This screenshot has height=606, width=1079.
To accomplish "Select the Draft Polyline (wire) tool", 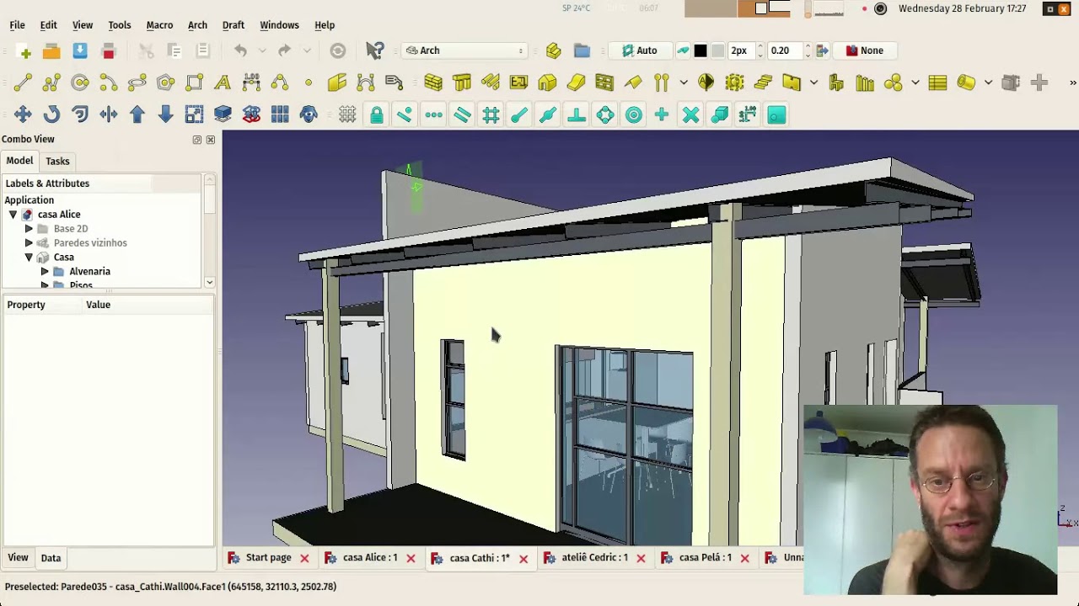I will coord(51,82).
